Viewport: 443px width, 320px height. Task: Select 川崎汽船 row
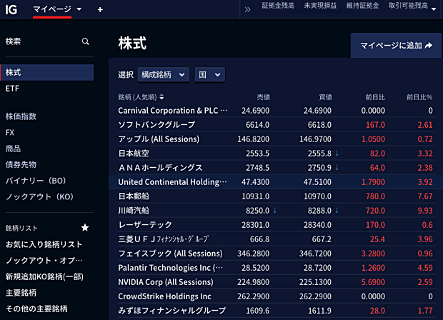[x=276, y=211]
